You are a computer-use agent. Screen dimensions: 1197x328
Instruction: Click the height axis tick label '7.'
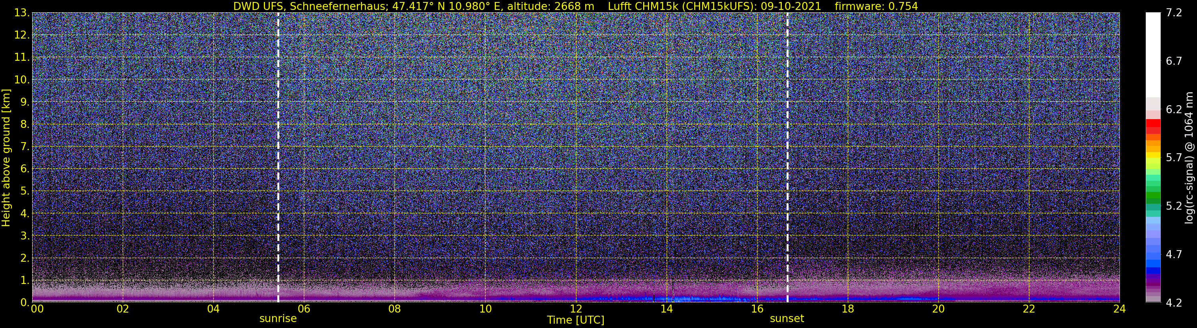point(25,147)
